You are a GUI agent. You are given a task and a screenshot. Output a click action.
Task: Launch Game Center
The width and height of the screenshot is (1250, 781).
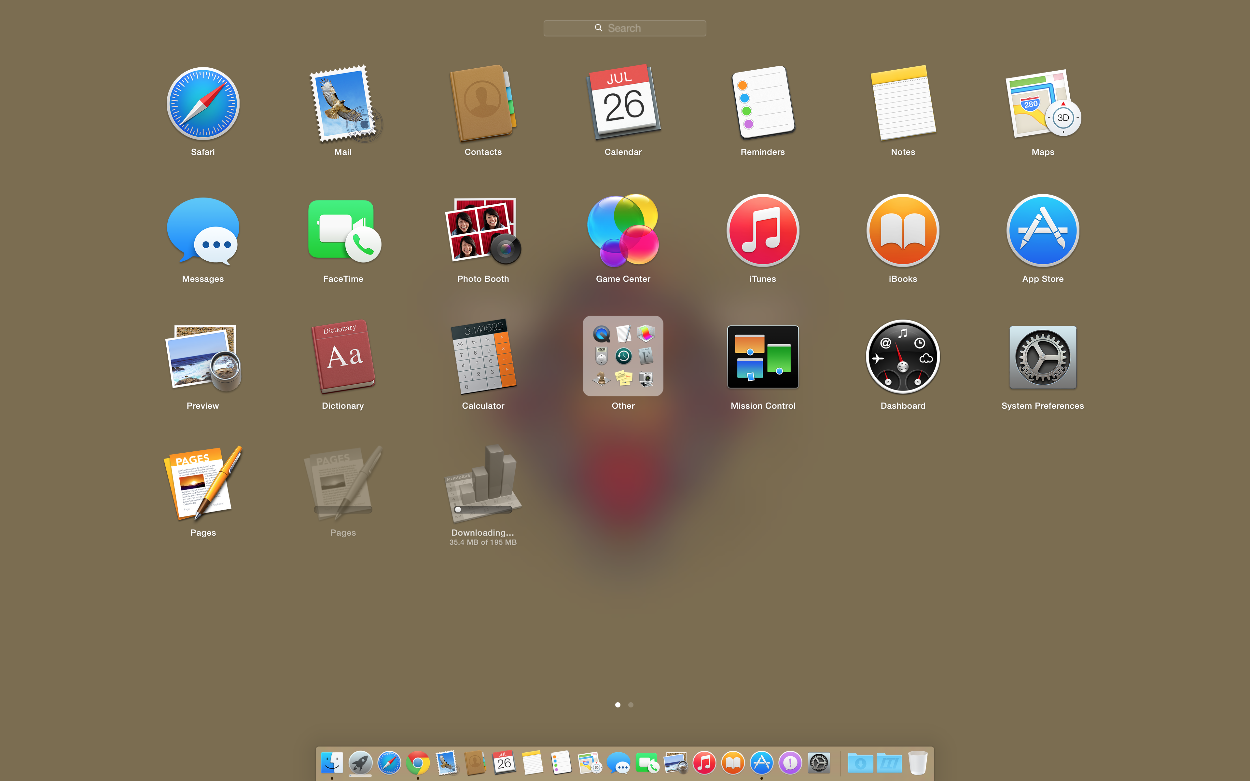[623, 231]
